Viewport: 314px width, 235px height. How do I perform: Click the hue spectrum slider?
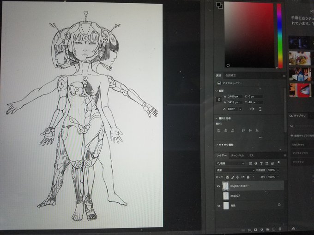[x=279, y=35]
